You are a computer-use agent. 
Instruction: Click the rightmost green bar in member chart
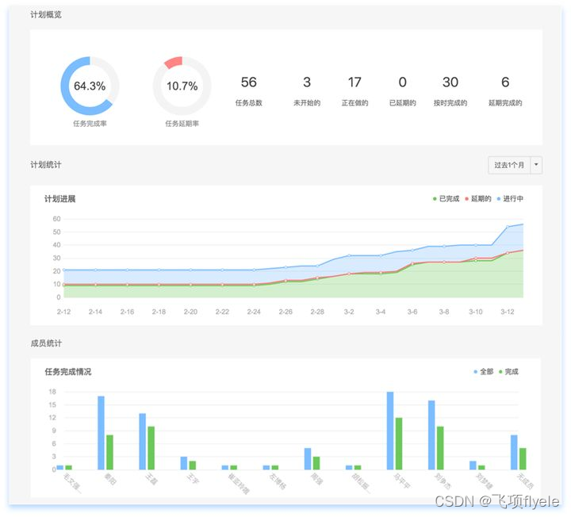pos(523,459)
